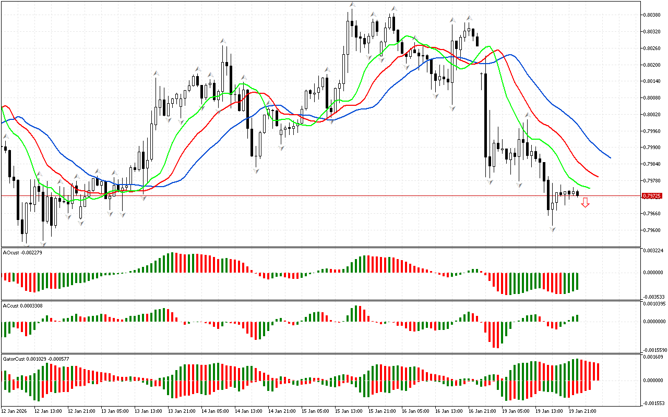Click the 16 Jan 05:00 time label
Viewport: 668px width, 417px height.
click(x=415, y=411)
